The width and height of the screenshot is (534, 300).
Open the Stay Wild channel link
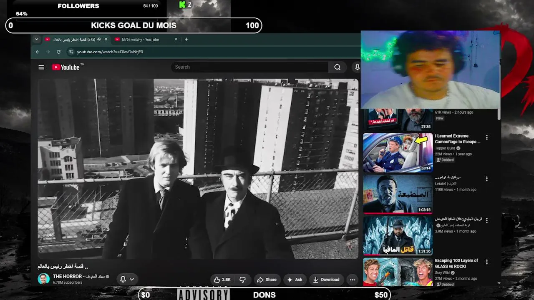pyautogui.click(x=443, y=273)
